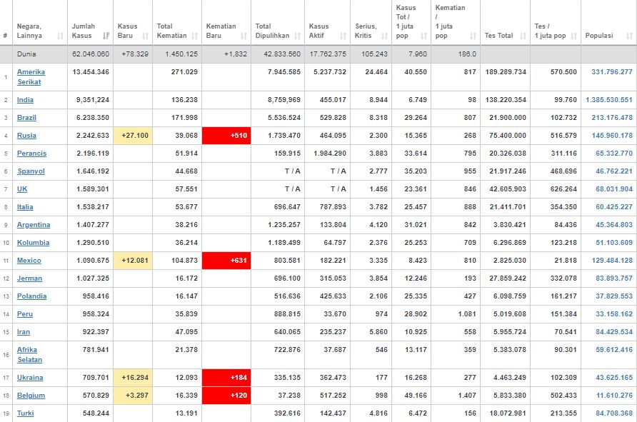Select Dunia total cases 62.046.060 cell
Viewport: 637px width, 422px height.
[x=90, y=54]
